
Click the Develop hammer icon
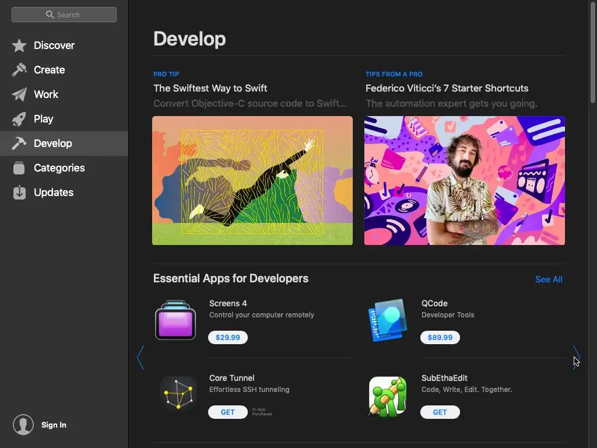[x=19, y=143]
